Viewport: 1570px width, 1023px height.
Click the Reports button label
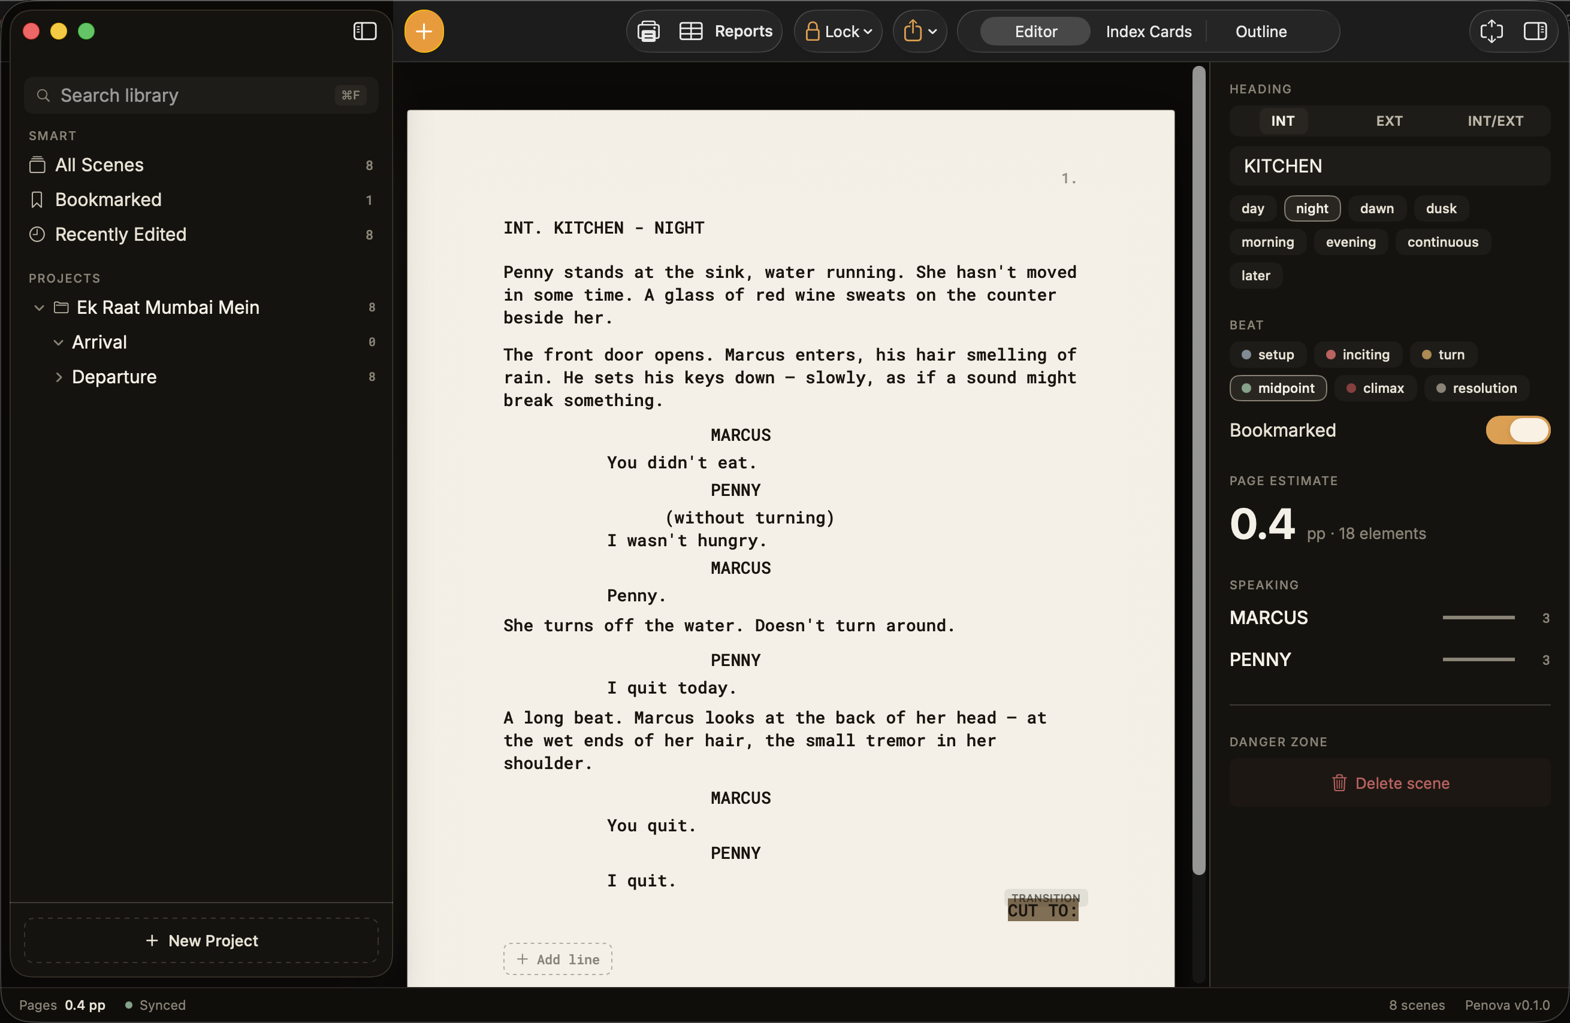743,31
